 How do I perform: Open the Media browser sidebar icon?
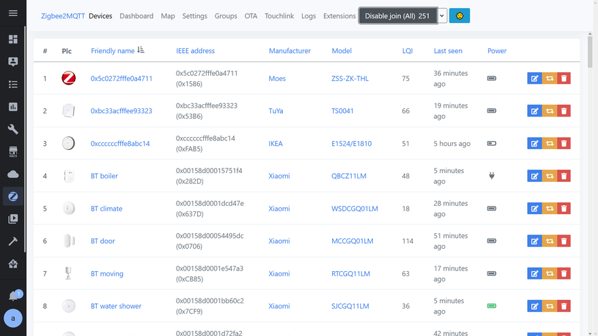[13, 219]
